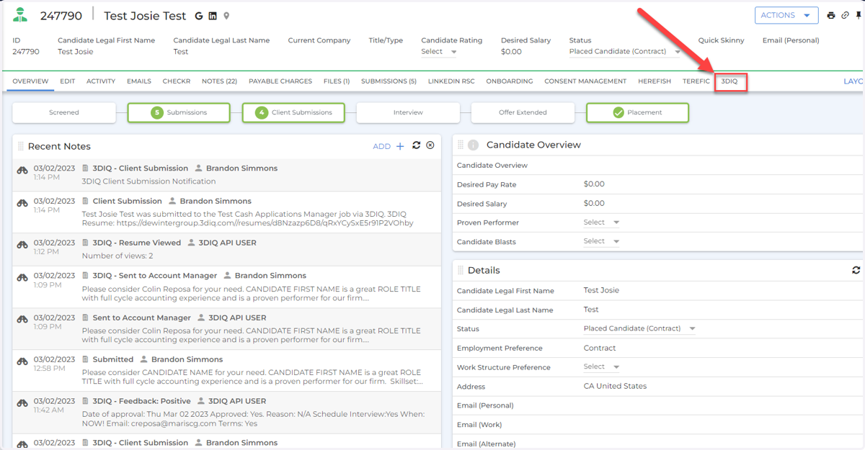Click the ADD link in Recent Notes
Viewport: 865px width, 450px height.
381,146
